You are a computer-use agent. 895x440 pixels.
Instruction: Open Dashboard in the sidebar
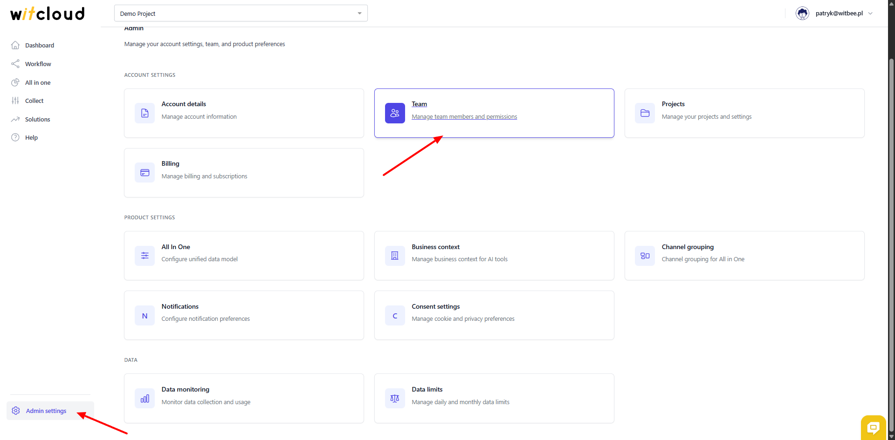click(39, 45)
